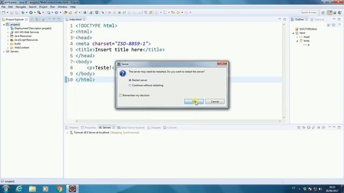The height and width of the screenshot is (193, 344).
Task: Click Cancel in the Server dialog
Action: [x=214, y=101]
